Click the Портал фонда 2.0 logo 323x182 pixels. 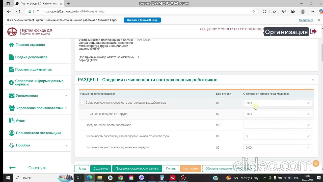pos(12,32)
